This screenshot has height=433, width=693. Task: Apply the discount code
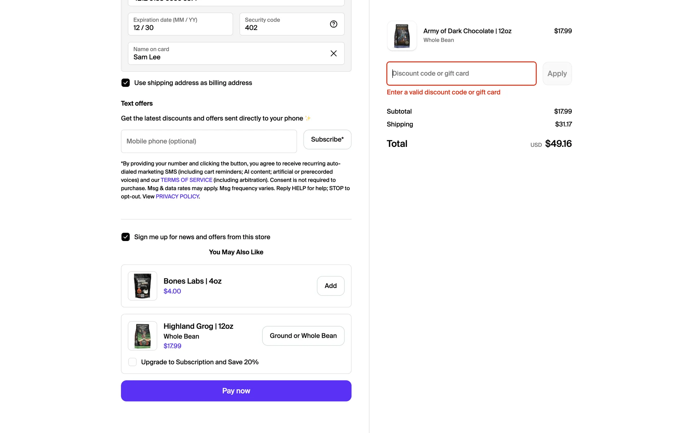coord(557,74)
